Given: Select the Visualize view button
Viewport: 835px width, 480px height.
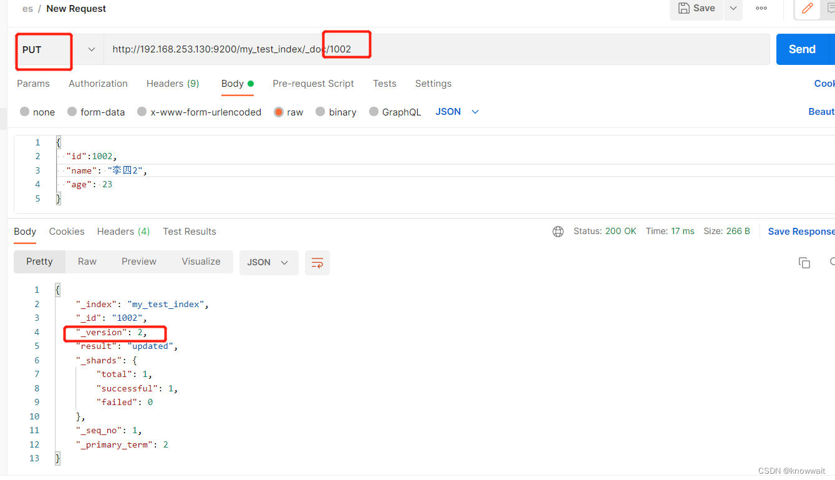Looking at the screenshot, I should point(201,262).
